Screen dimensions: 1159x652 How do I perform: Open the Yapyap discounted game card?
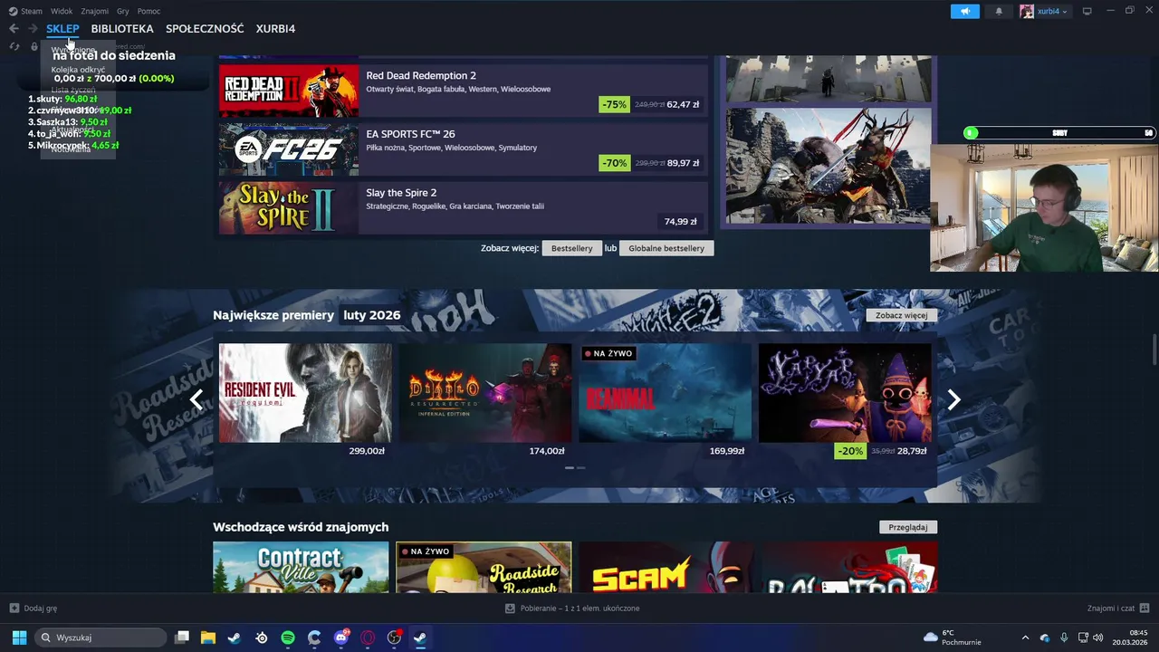845,393
